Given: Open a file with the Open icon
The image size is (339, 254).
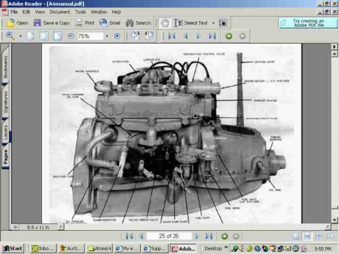Looking at the screenshot, I should (x=17, y=23).
